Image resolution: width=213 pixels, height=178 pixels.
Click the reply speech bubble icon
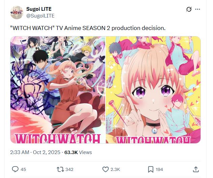click(15, 169)
